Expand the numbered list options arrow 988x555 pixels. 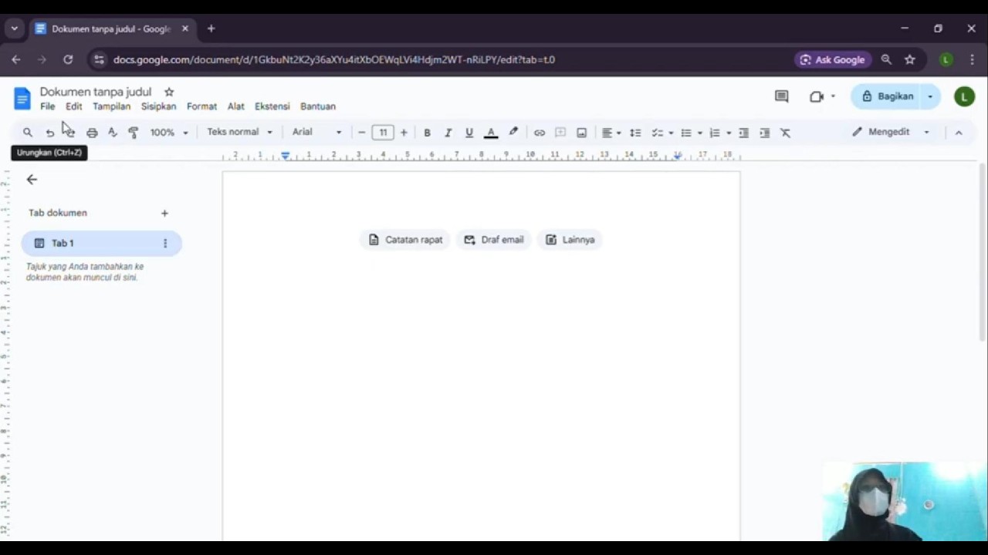[x=729, y=133]
